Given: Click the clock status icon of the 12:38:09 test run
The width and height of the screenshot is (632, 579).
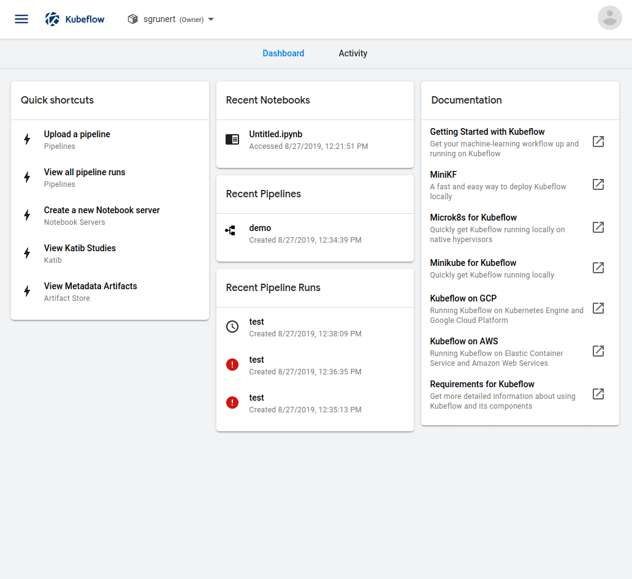Looking at the screenshot, I should [232, 327].
